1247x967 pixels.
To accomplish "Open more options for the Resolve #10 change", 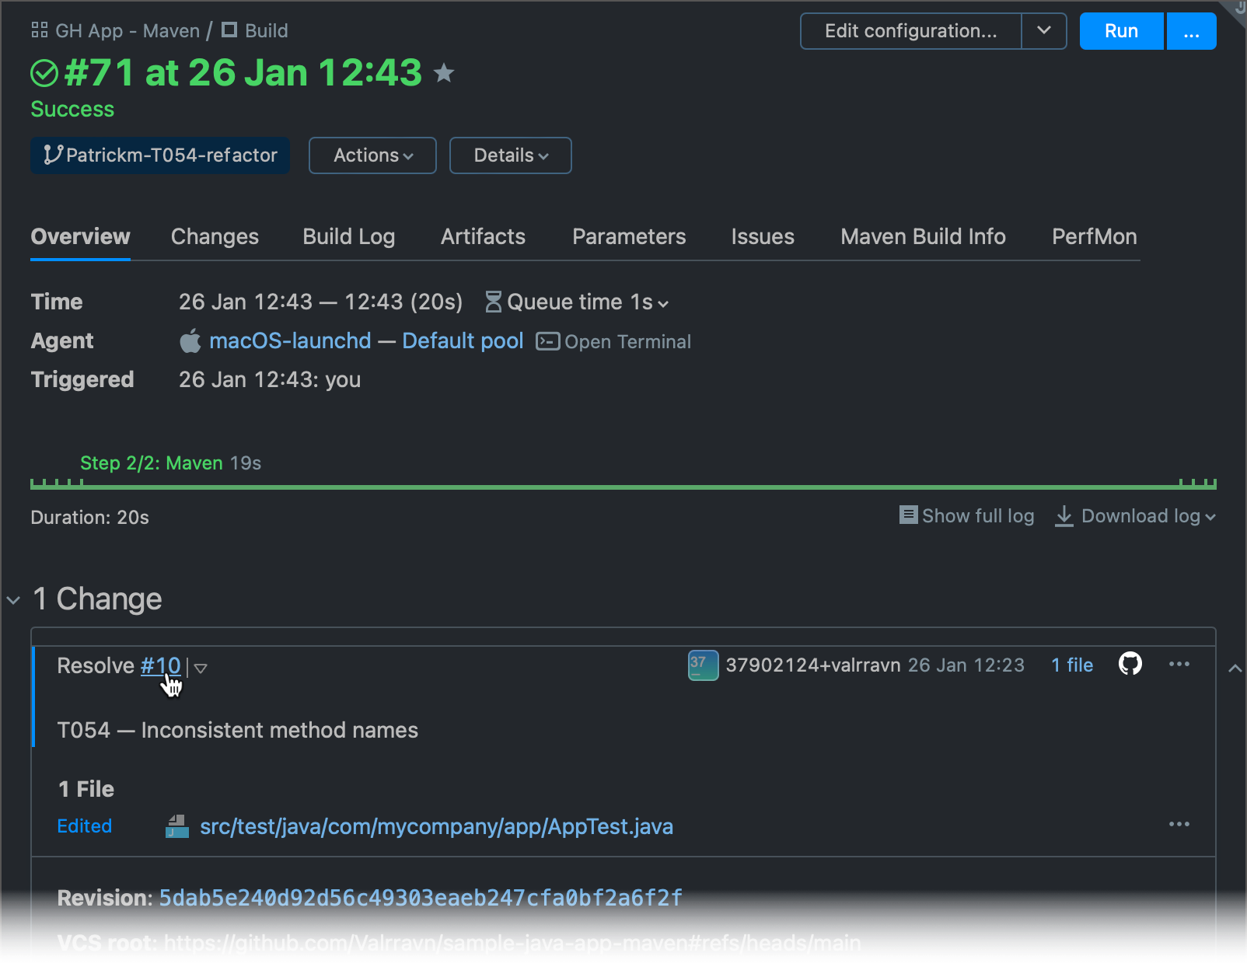I will pos(1179,664).
